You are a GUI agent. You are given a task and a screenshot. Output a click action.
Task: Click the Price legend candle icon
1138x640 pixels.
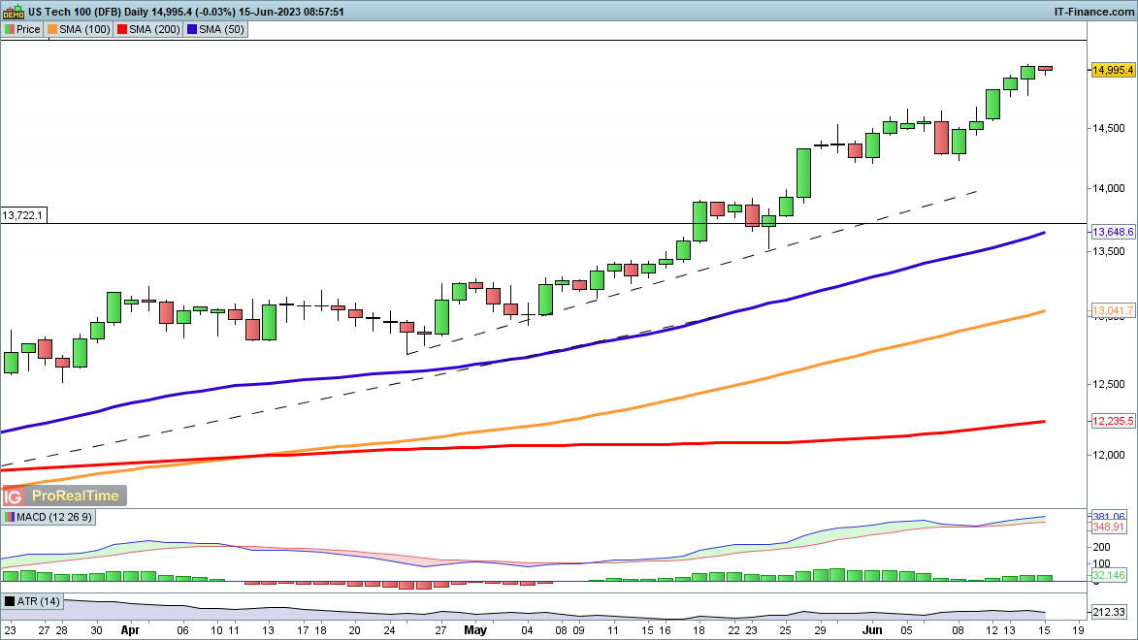(10, 30)
